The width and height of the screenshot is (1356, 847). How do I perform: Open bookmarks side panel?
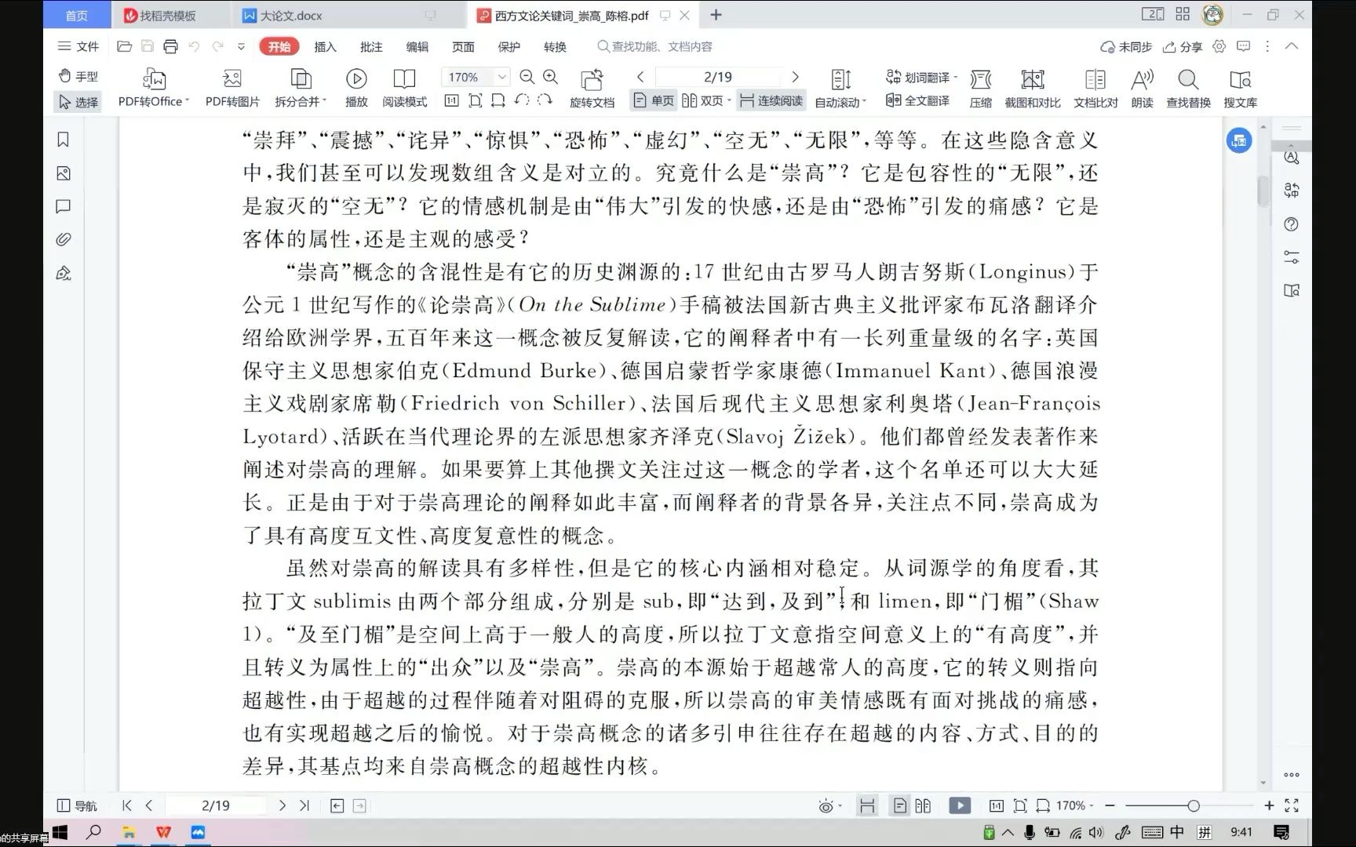click(x=64, y=140)
